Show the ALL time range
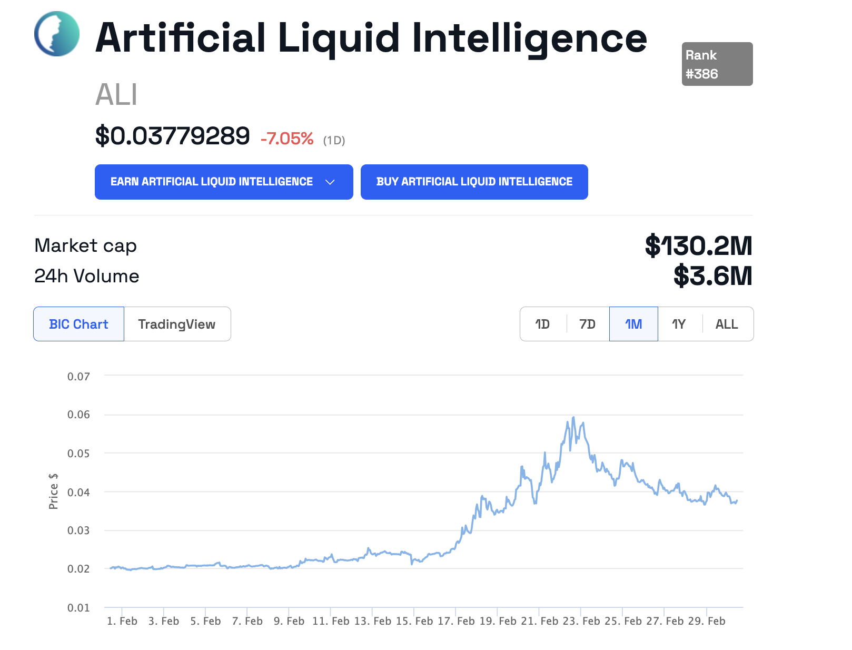The image size is (852, 650). pos(727,324)
